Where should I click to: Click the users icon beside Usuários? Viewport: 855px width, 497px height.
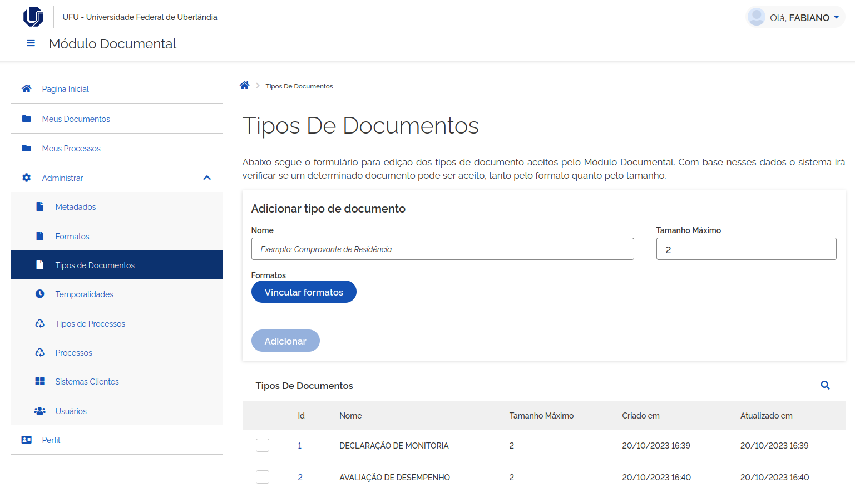39,411
